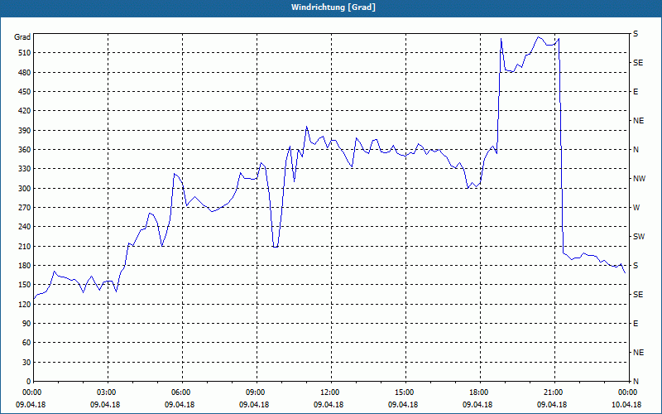Screen dimensions: 662x414
Task: Pick the 240 value on the left axis
Action: click(x=25, y=227)
